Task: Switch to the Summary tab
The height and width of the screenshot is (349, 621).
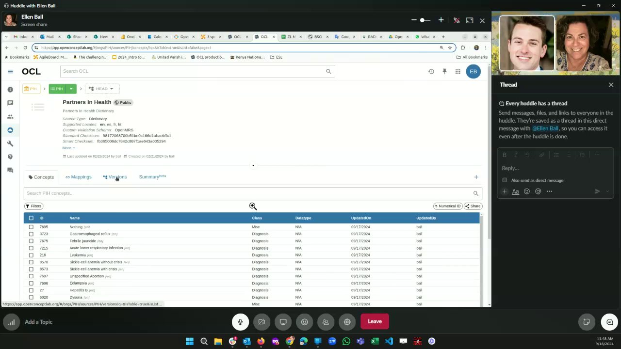Action: [x=152, y=177]
